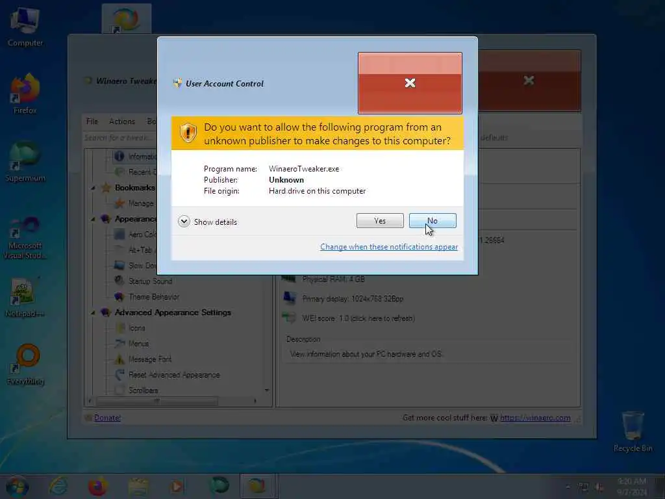Click Startup Sound icon in the tree
Image resolution: width=665 pixels, height=499 pixels.
(x=119, y=281)
